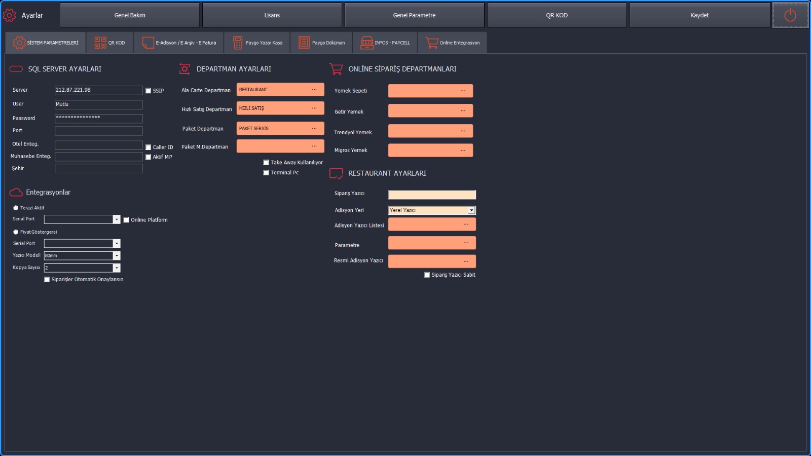Select the Terazi Aktif radio button

[16, 208]
